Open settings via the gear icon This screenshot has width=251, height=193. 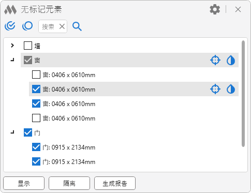coord(215,9)
